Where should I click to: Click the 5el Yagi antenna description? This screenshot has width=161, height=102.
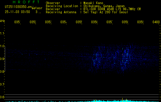[105, 12]
